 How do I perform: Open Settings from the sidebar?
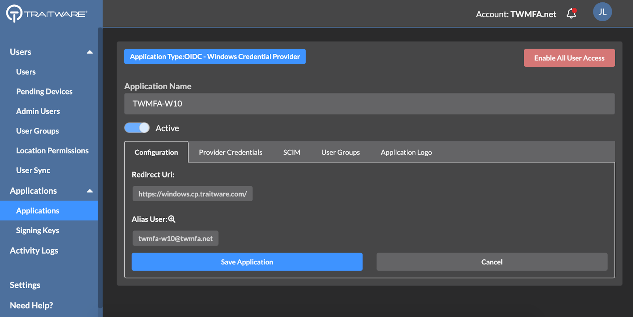pyautogui.click(x=25, y=285)
